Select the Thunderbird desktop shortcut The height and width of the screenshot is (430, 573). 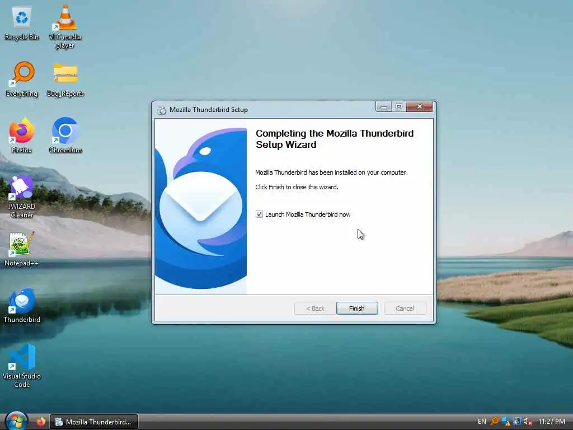point(22,306)
